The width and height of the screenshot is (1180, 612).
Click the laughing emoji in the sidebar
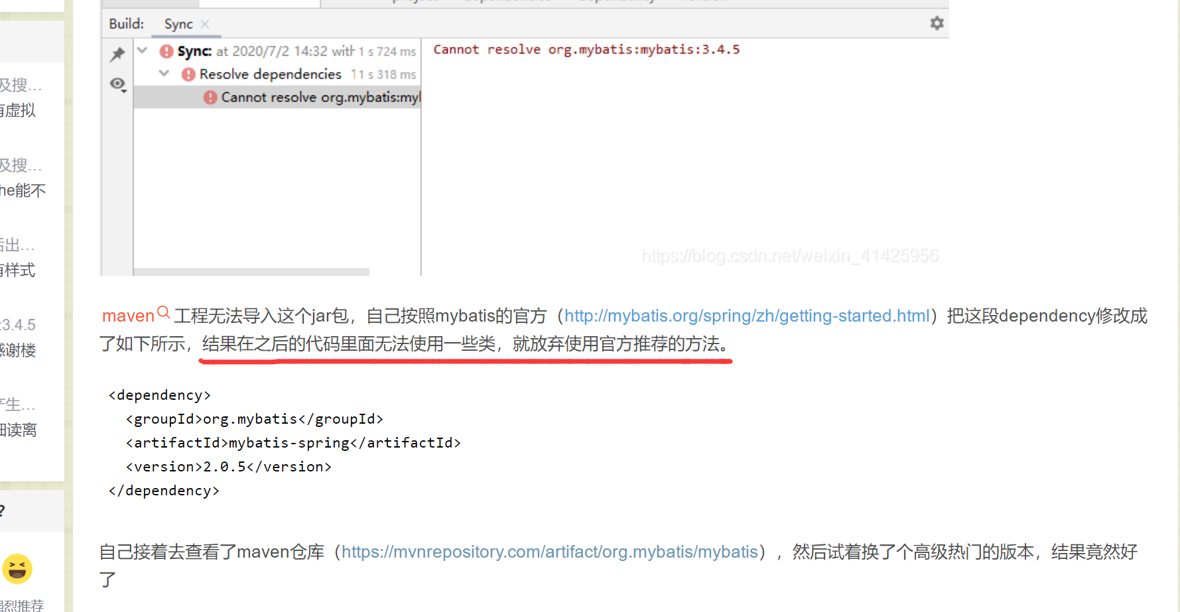tap(17, 568)
